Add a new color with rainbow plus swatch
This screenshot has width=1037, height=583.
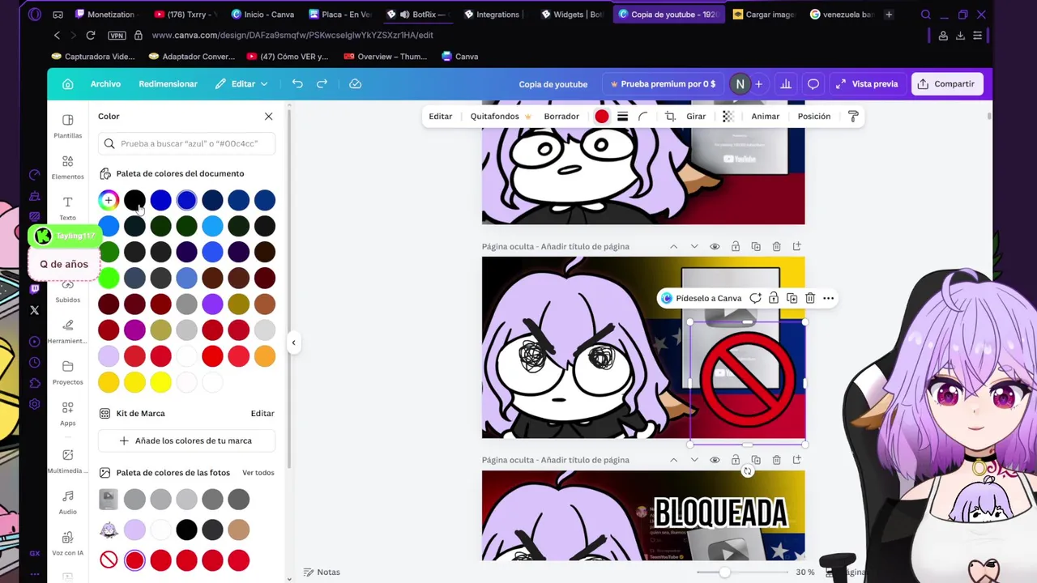109,200
